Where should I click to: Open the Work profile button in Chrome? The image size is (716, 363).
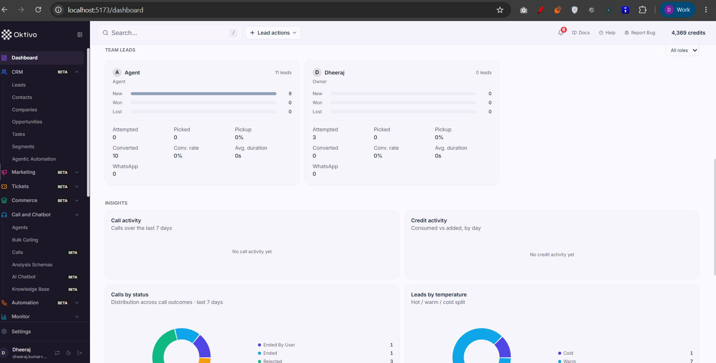678,10
